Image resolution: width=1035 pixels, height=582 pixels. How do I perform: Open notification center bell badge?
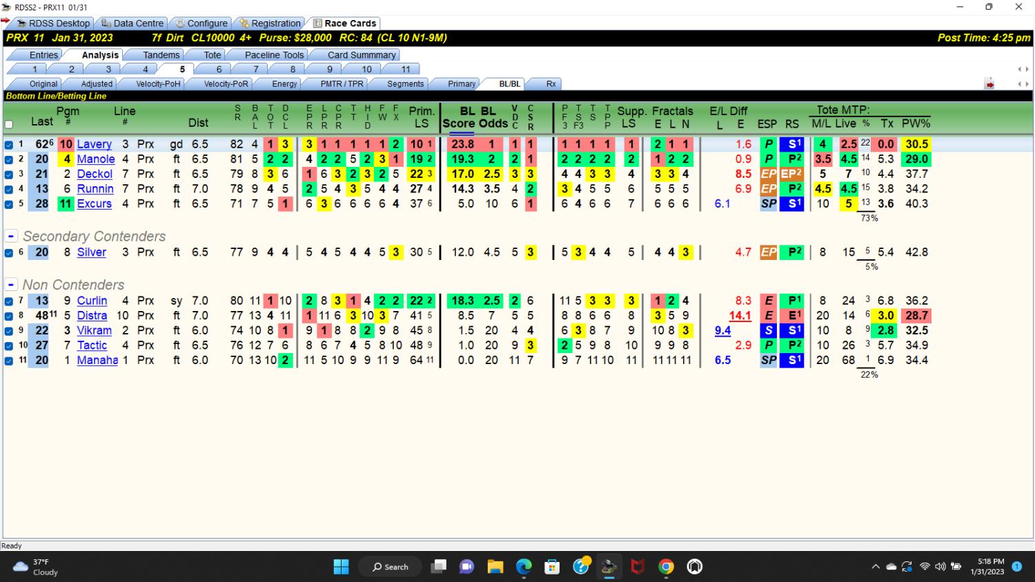(x=1016, y=567)
